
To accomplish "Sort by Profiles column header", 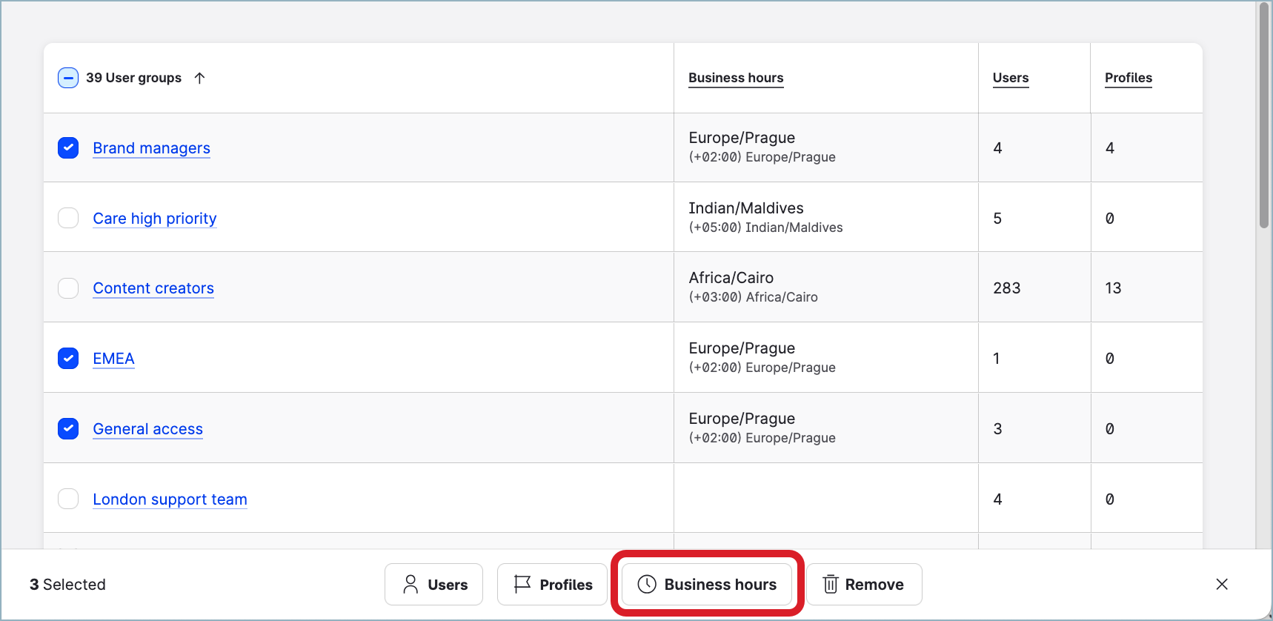I will click(x=1128, y=78).
